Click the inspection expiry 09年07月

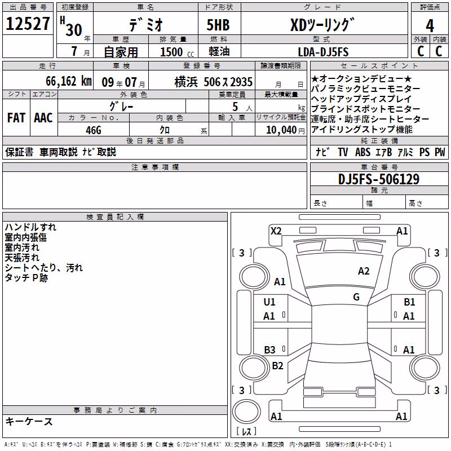[123, 82]
